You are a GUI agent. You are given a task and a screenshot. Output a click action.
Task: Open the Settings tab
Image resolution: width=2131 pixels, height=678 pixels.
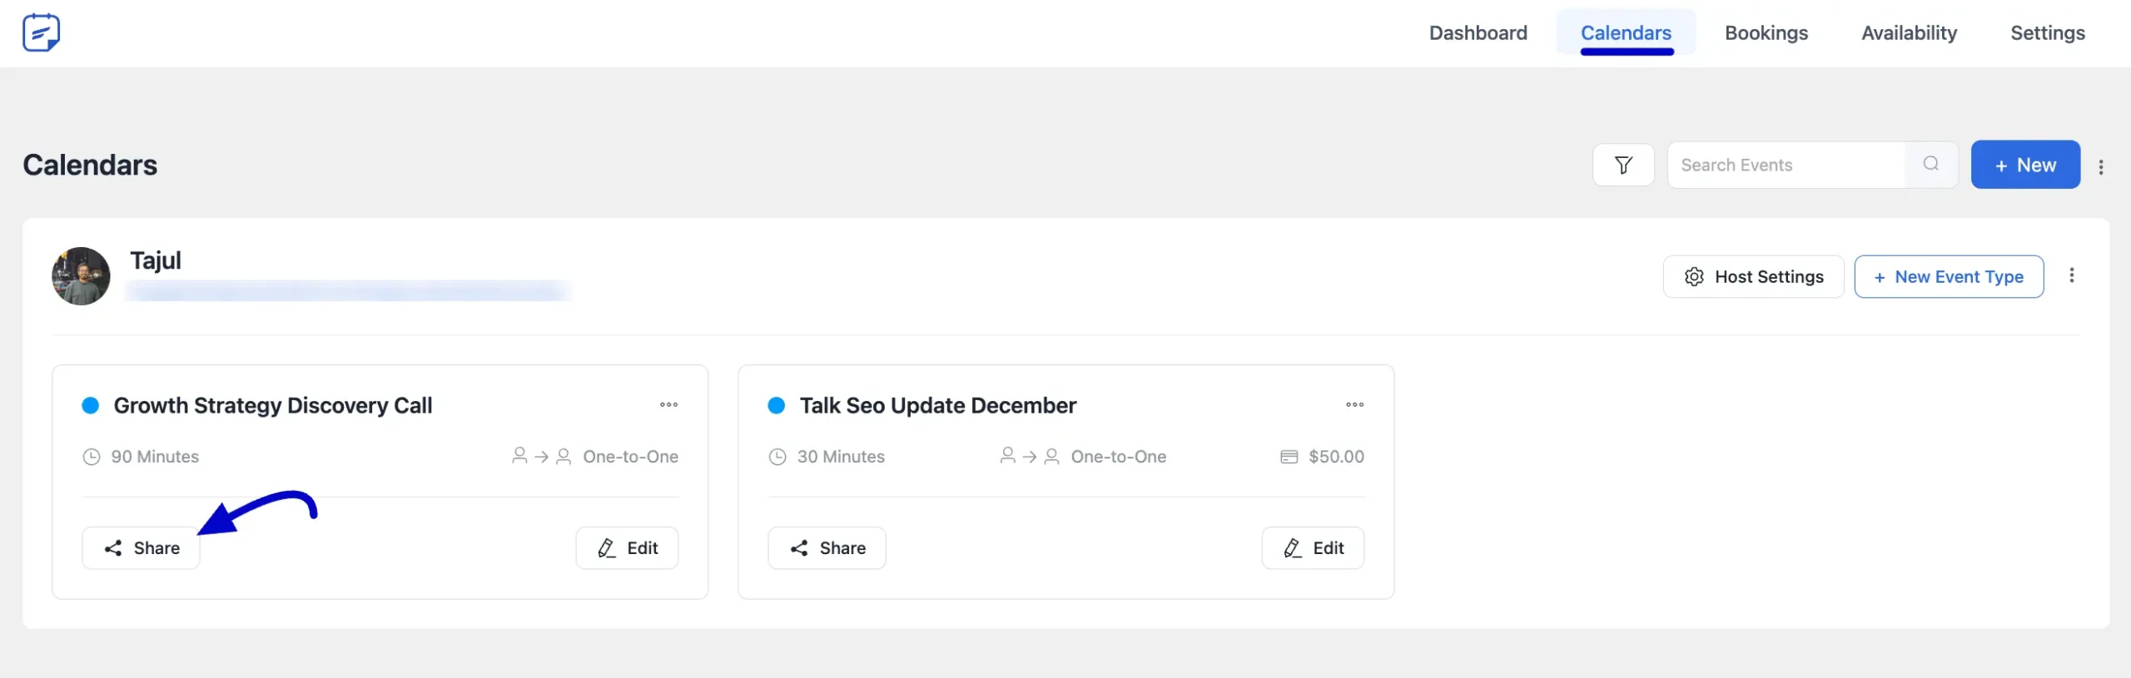[2047, 33]
